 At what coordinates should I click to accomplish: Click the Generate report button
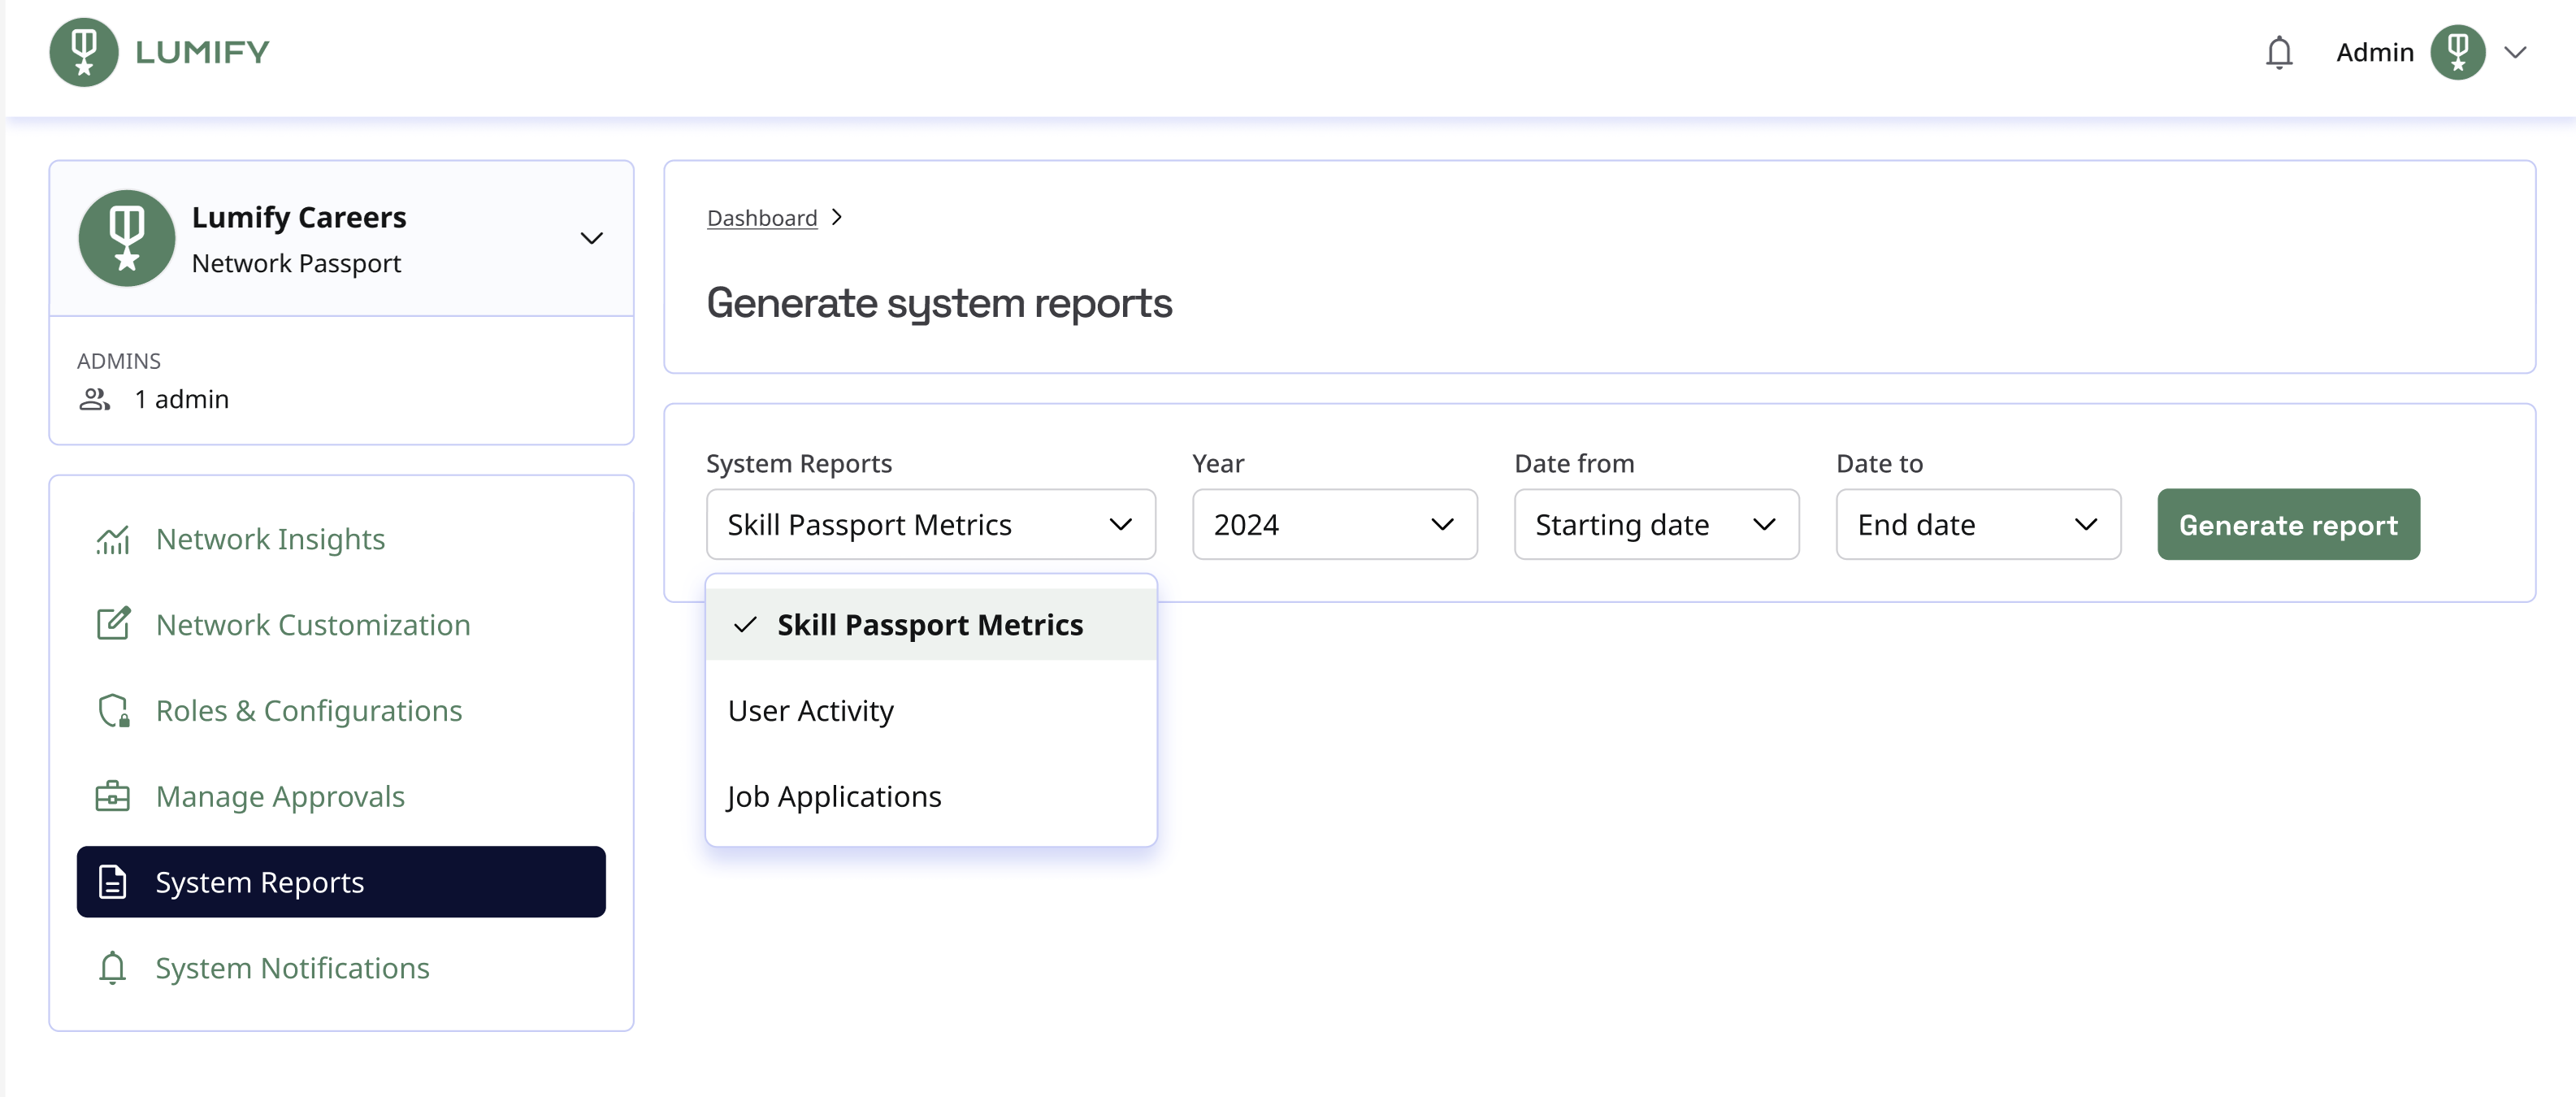2288,524
